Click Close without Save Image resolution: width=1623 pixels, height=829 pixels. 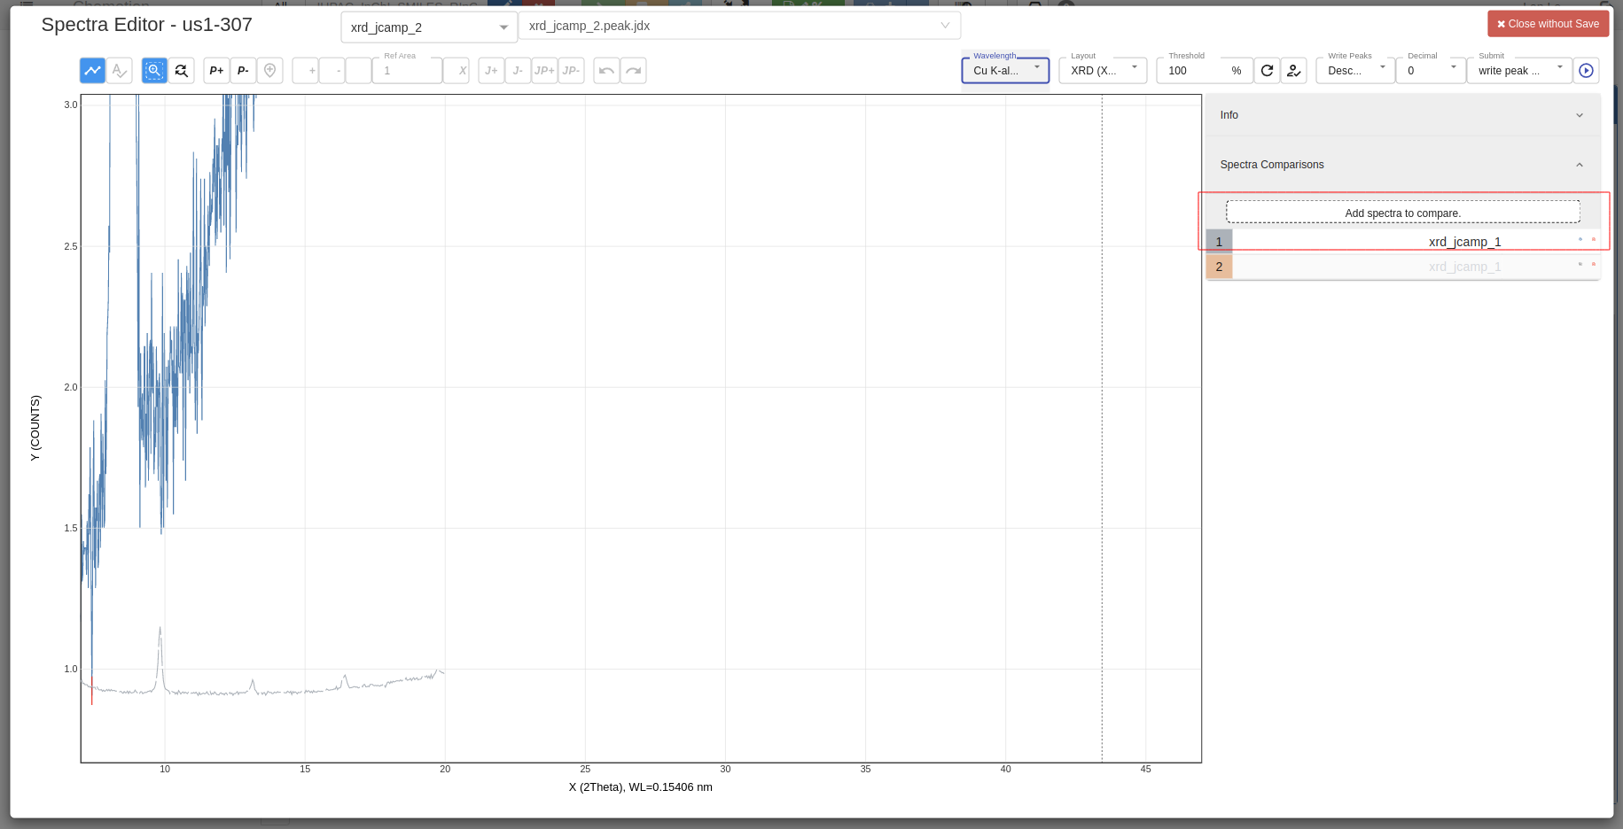click(x=1548, y=23)
